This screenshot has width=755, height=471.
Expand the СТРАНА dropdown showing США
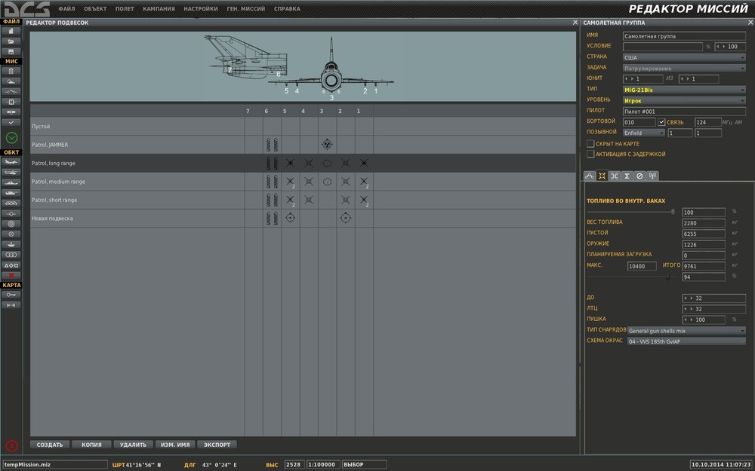684,57
